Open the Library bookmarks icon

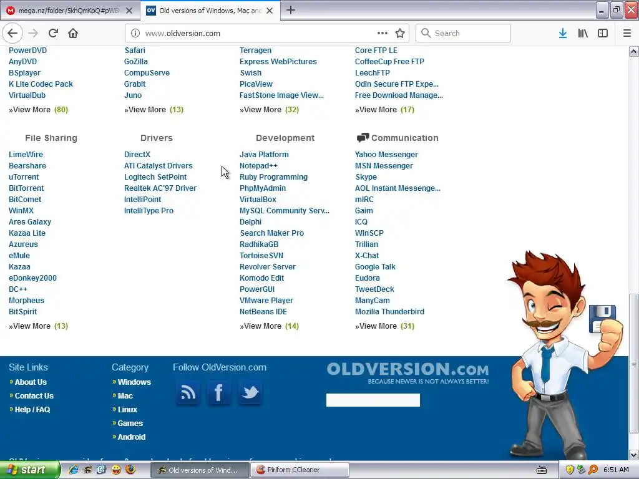583,34
